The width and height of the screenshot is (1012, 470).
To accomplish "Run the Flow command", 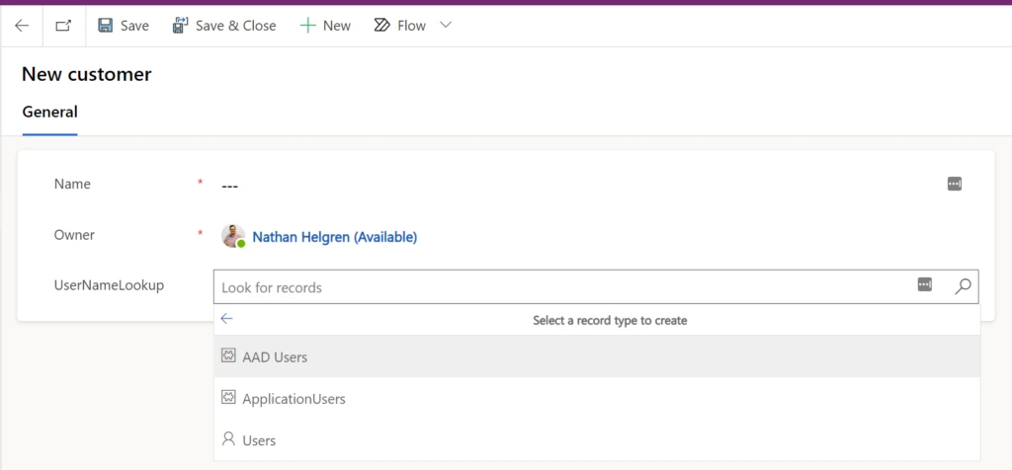I will 400,26.
